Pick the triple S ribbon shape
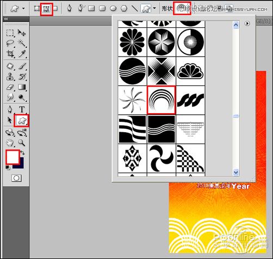The height and width of the screenshot is (259, 273). (190, 100)
